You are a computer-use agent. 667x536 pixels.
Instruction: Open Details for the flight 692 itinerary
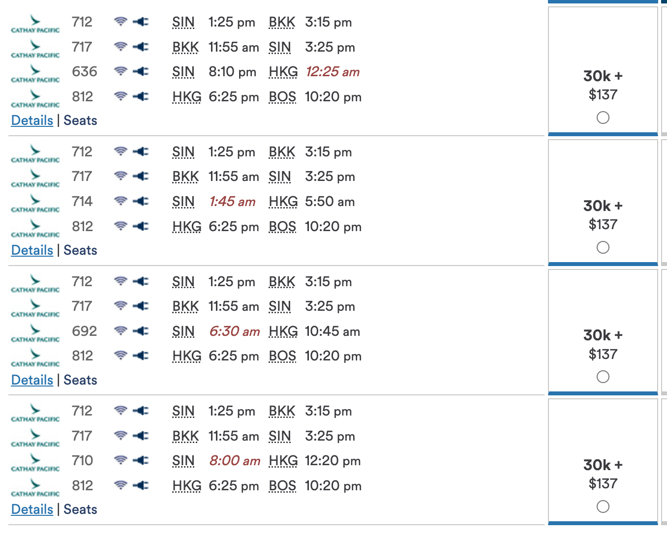point(32,380)
